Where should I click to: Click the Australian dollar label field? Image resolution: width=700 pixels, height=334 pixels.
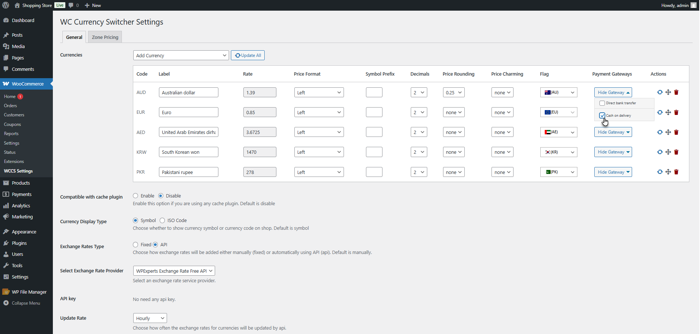click(x=189, y=92)
